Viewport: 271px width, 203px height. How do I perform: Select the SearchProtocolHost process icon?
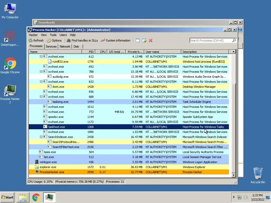49,142
